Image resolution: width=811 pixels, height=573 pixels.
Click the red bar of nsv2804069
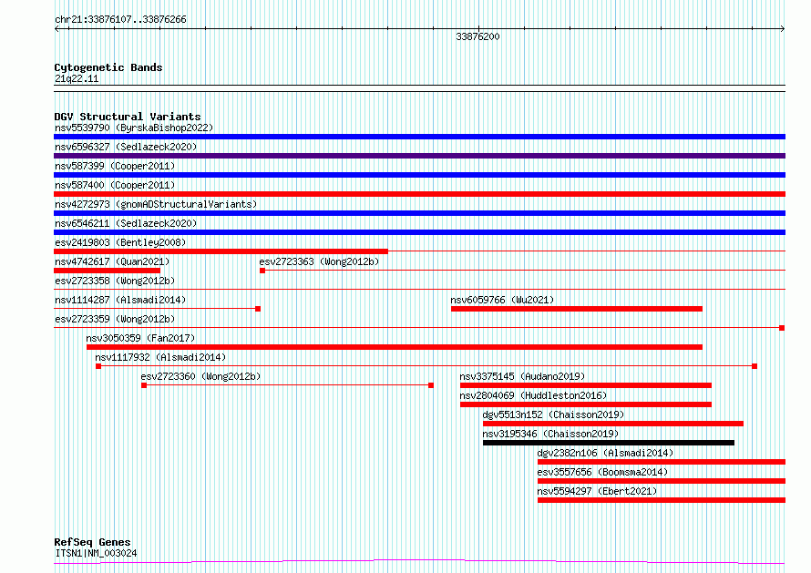[x=586, y=404]
